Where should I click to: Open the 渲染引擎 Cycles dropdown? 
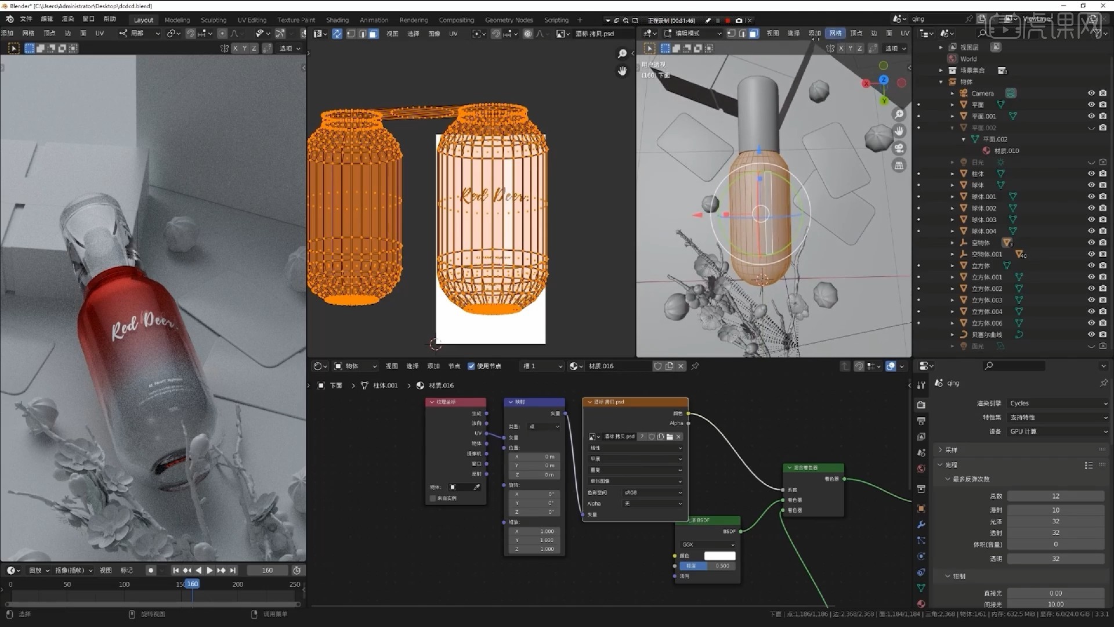[x=1058, y=403]
